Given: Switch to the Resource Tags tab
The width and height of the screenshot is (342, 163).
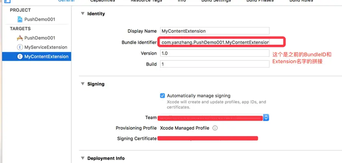Looking at the screenshot, I should pyautogui.click(x=146, y=1).
